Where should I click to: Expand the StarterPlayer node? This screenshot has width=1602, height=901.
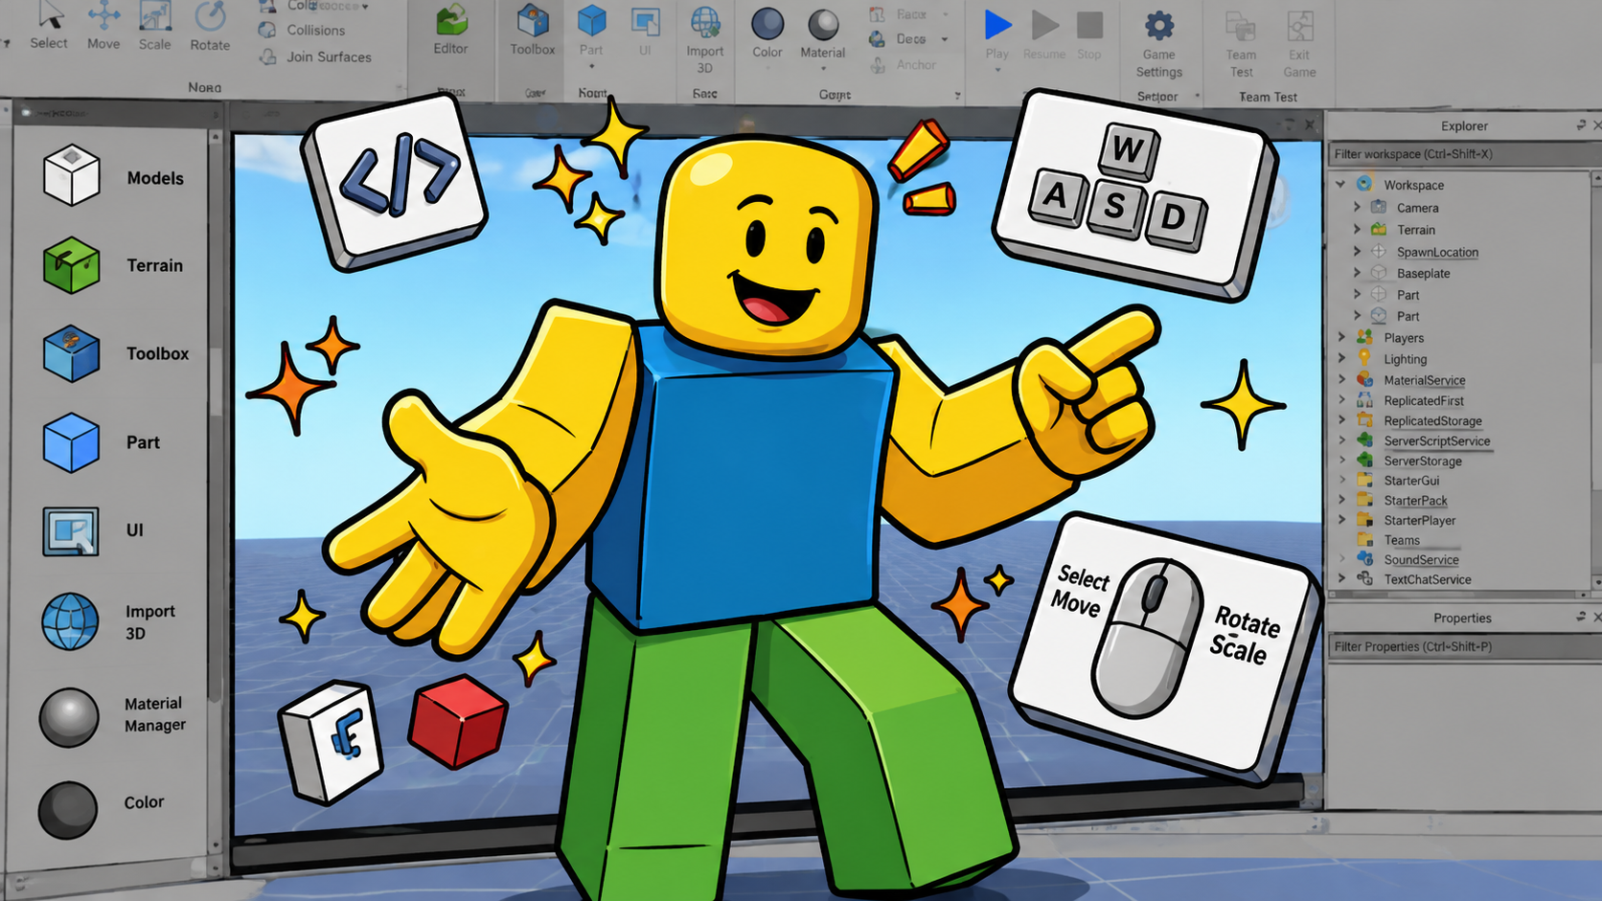point(1341,519)
